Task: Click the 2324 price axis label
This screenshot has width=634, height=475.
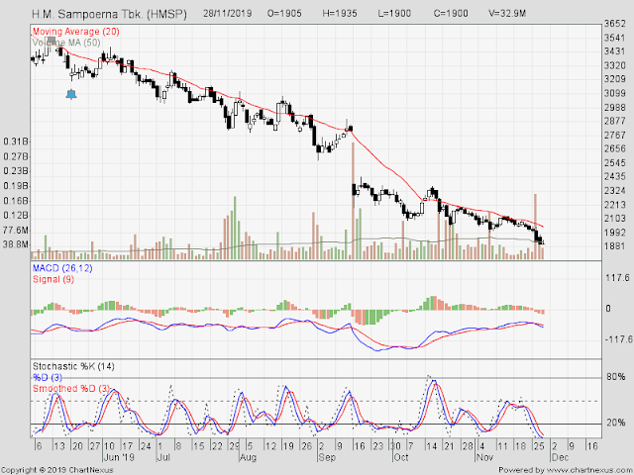Action: point(614,191)
